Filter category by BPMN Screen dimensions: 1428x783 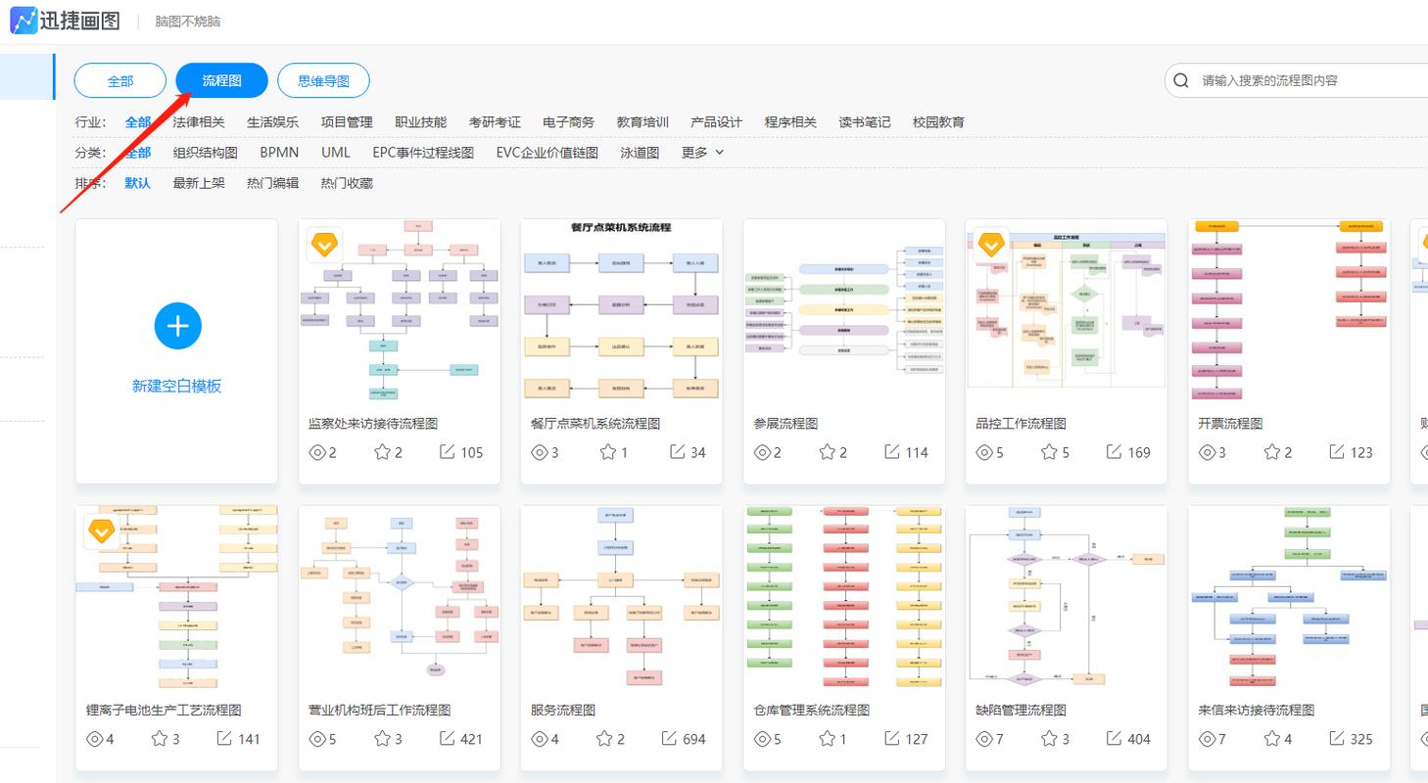point(279,153)
